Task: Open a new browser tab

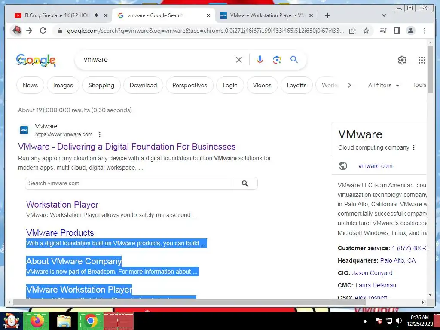Action: (327, 15)
